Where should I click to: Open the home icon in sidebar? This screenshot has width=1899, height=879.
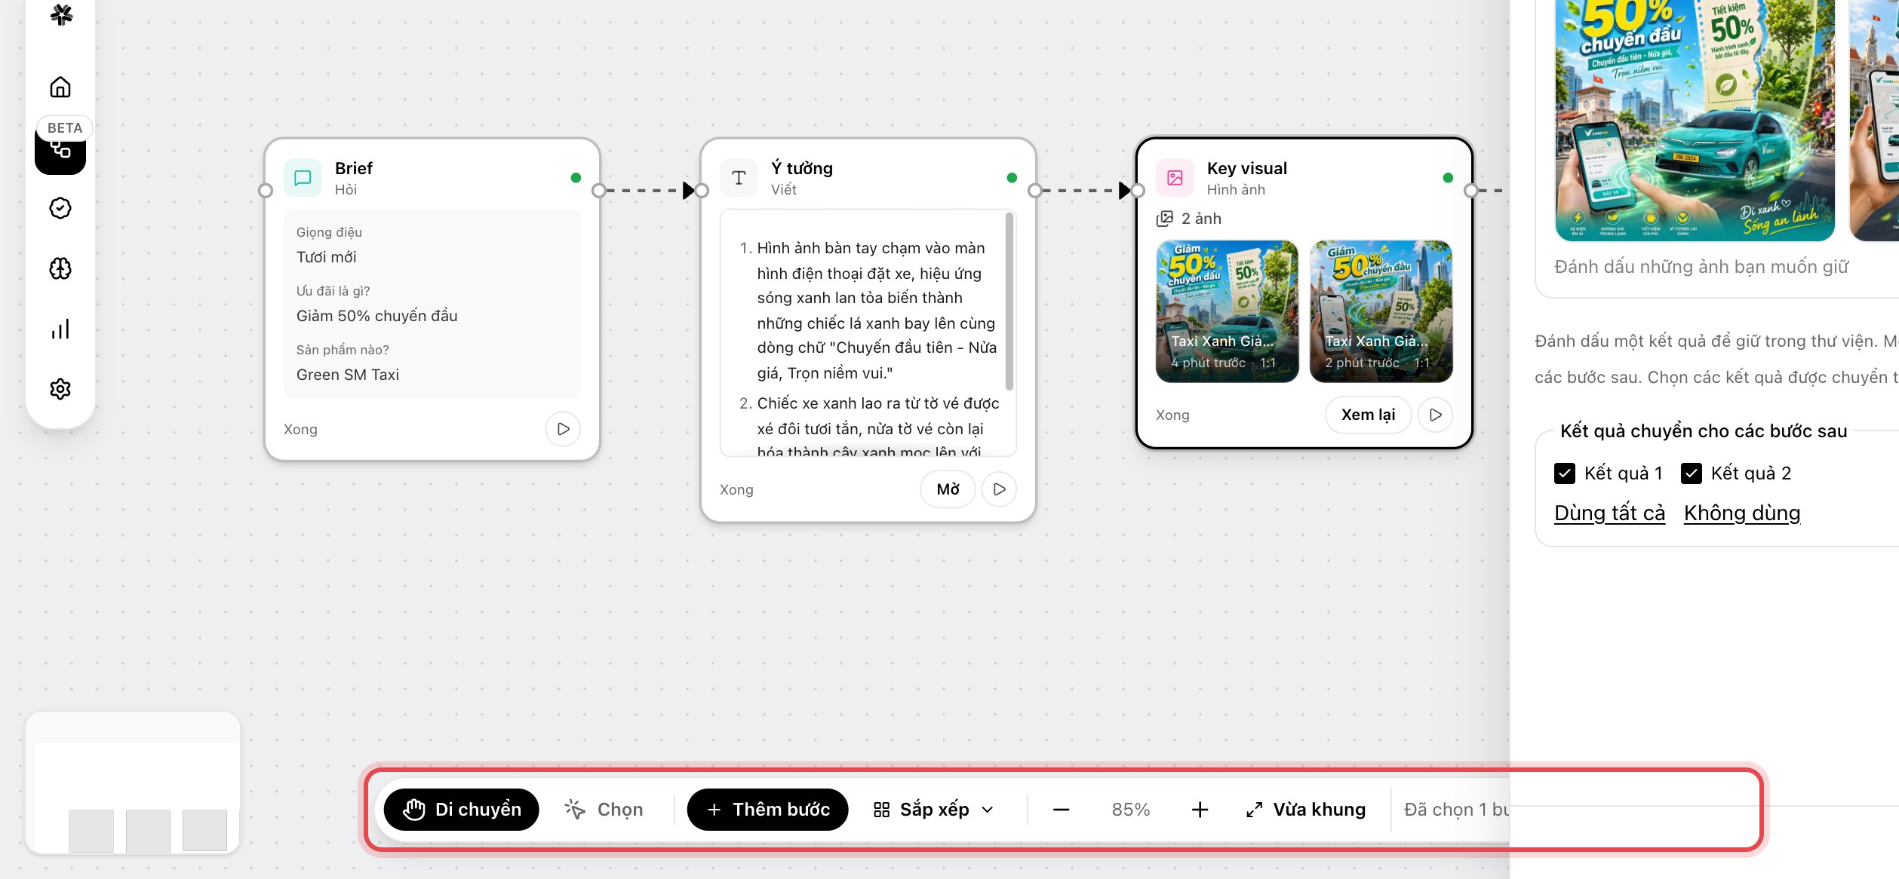60,87
